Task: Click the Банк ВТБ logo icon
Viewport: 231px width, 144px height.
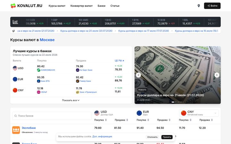Action: point(38,81)
